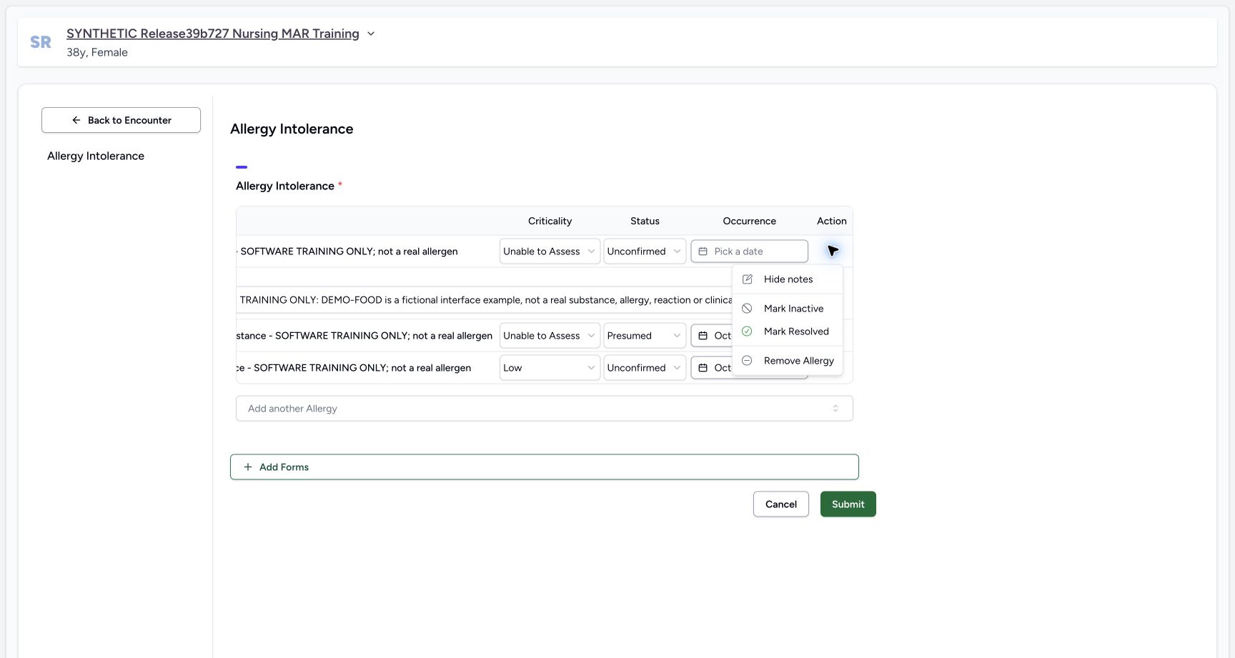Click the SR patient avatar initials
The image size is (1235, 658).
click(x=41, y=42)
